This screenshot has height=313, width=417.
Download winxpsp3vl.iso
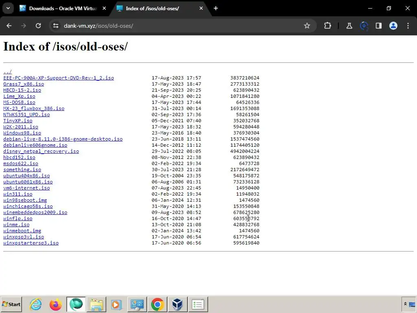point(24,237)
